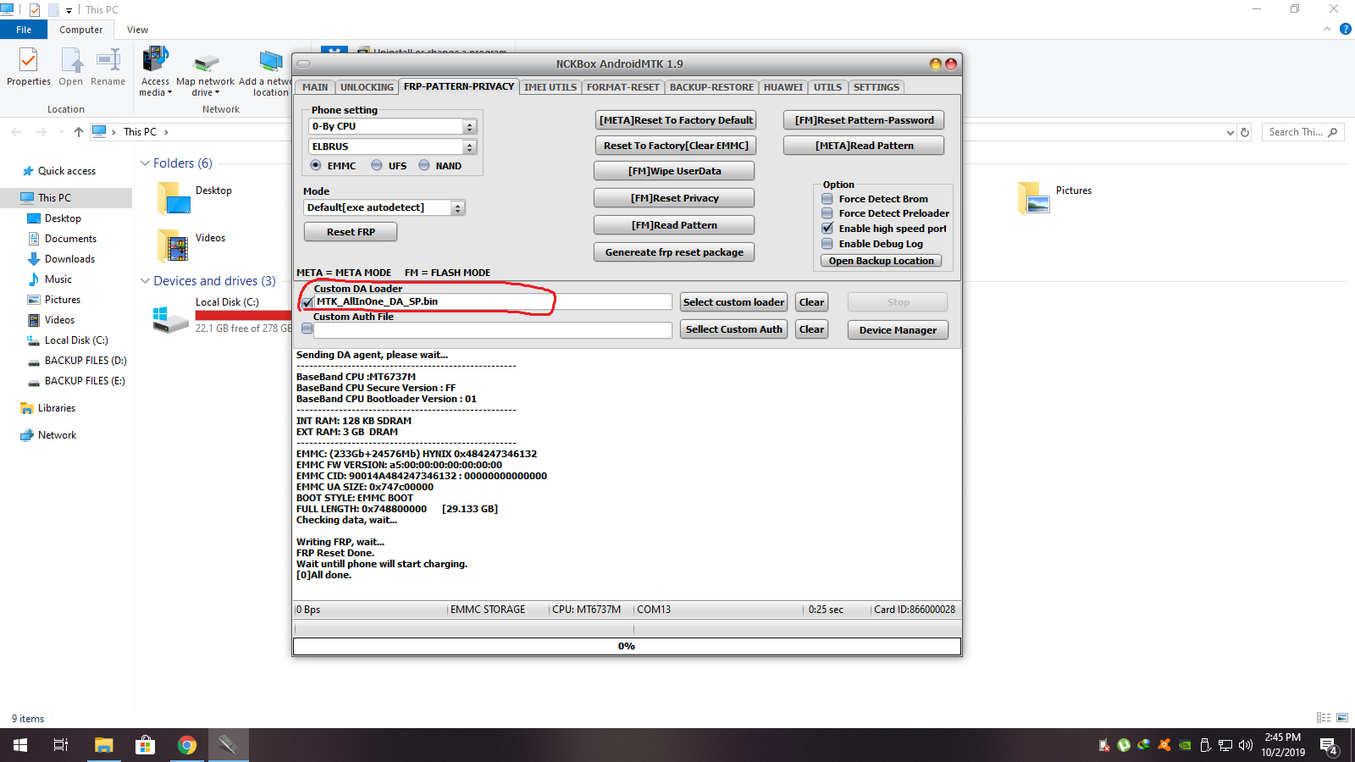
Task: Open the IMEI UTILS tab
Action: [x=550, y=87]
